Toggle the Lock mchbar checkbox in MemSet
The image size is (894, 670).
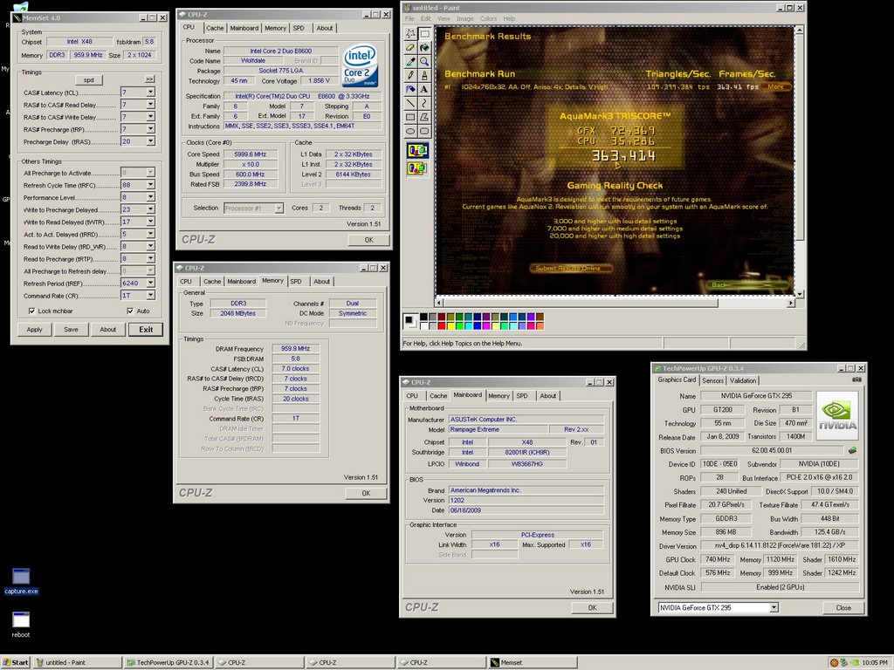32,311
